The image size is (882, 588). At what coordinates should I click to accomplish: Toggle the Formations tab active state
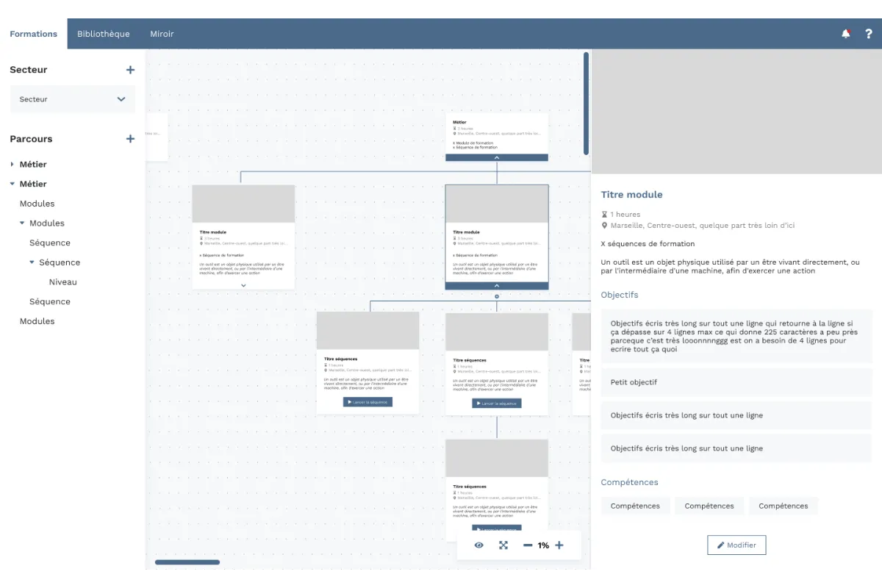click(33, 33)
